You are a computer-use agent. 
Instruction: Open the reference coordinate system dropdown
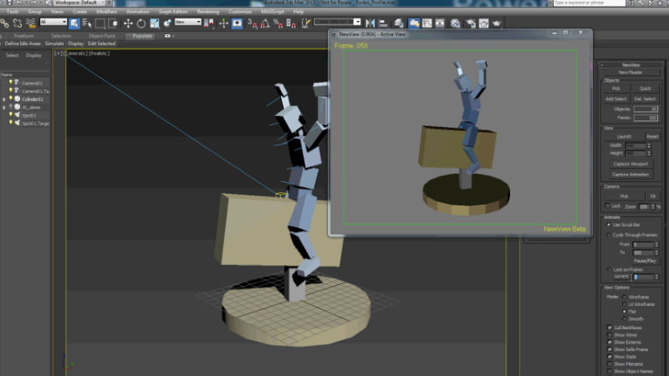[187, 23]
